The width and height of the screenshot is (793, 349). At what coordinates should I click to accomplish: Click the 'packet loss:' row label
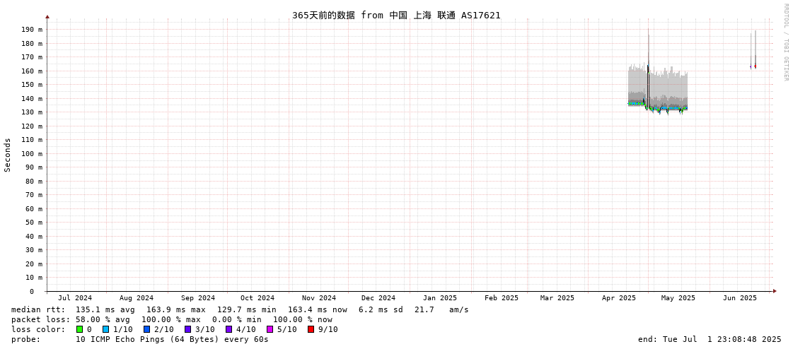40,320
